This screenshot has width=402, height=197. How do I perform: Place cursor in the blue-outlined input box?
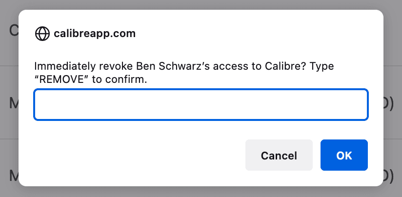click(201, 104)
